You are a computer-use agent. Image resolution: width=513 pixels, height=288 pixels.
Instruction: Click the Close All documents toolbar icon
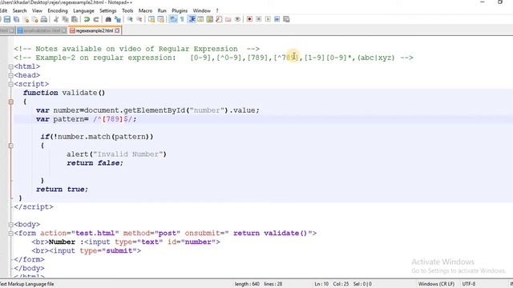click(x=34, y=19)
